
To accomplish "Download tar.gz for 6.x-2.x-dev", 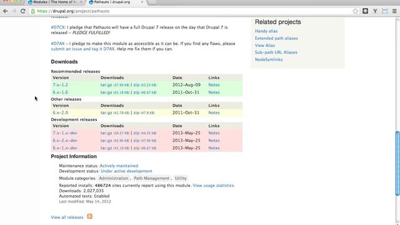I will (106, 141).
